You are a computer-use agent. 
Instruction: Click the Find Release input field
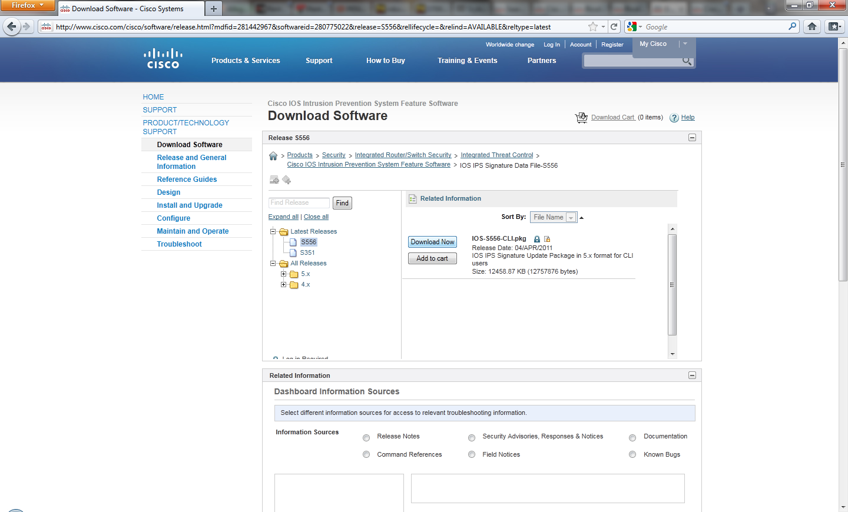pos(299,202)
